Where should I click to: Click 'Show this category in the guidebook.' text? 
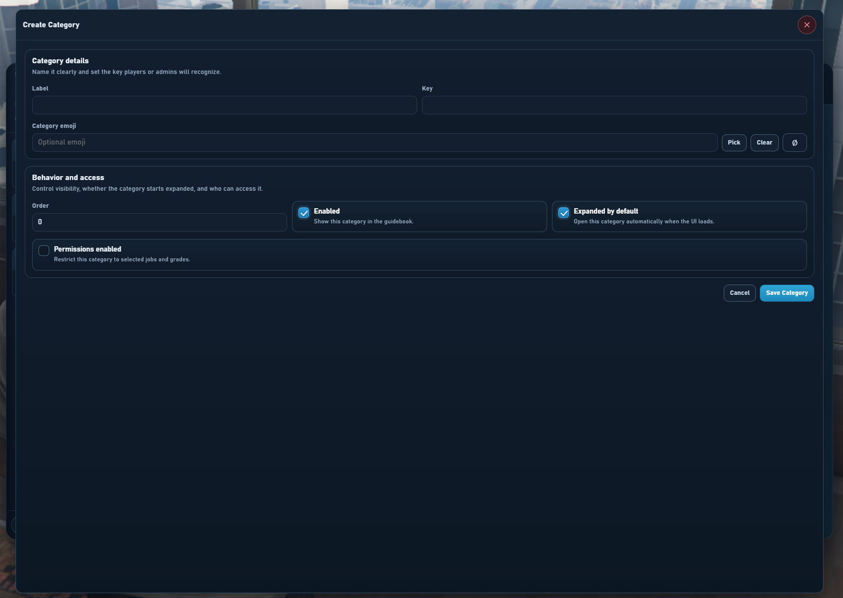364,221
